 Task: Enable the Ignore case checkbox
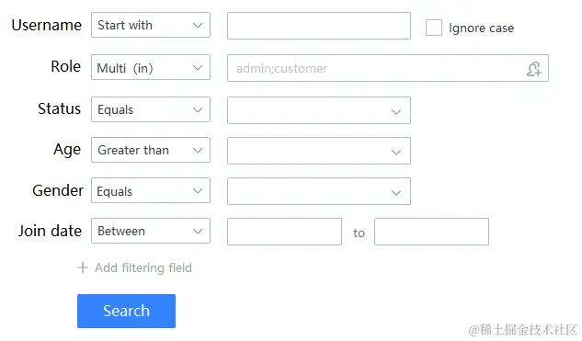click(434, 28)
